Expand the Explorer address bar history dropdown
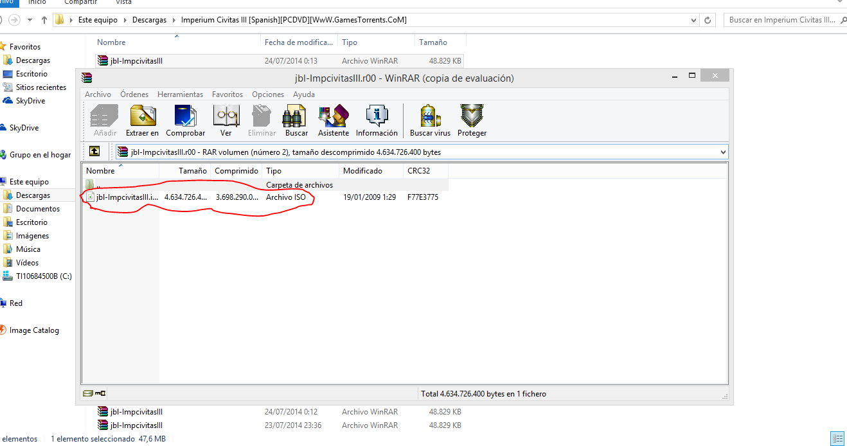The width and height of the screenshot is (847, 446). [x=693, y=20]
